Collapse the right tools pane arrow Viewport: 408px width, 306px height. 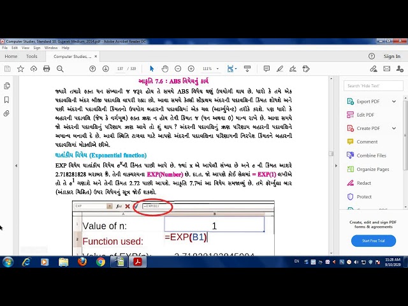point(336,166)
